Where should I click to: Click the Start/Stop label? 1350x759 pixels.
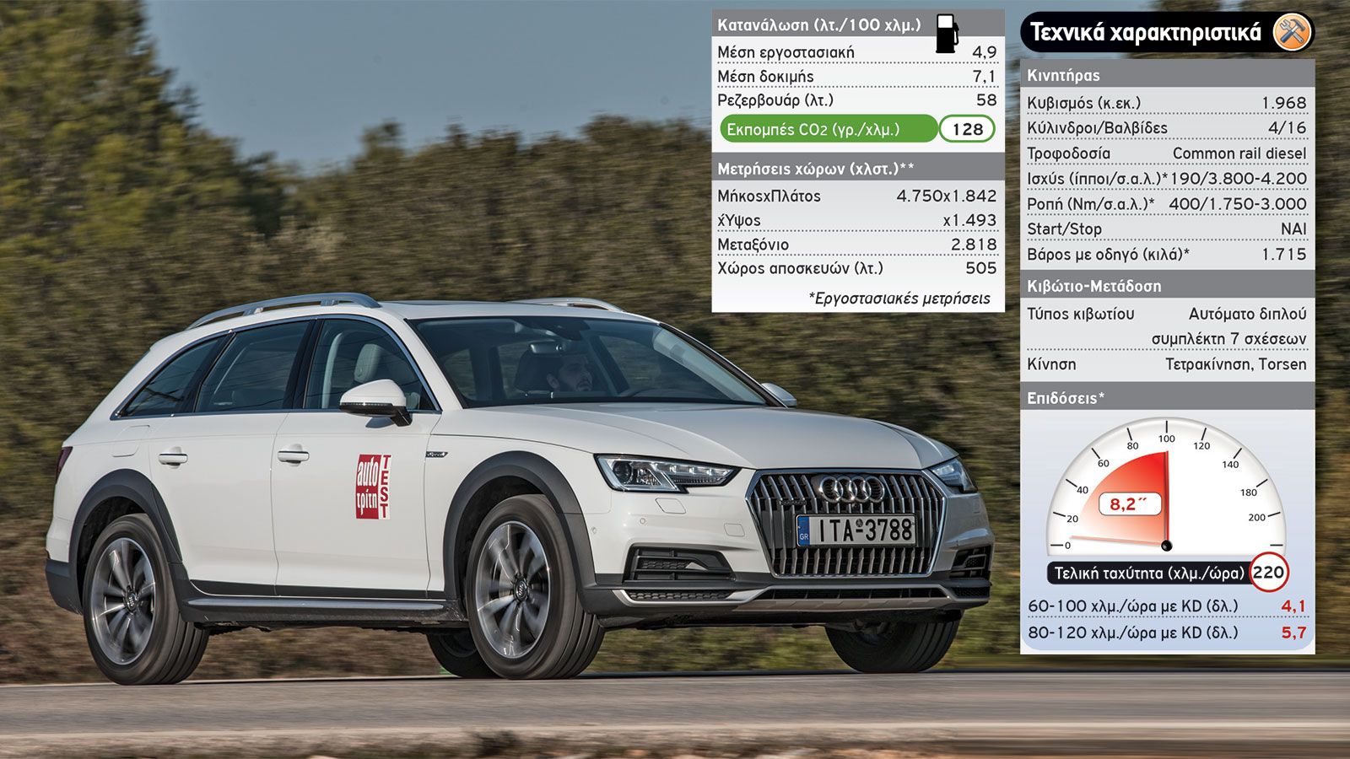[x=1064, y=229]
